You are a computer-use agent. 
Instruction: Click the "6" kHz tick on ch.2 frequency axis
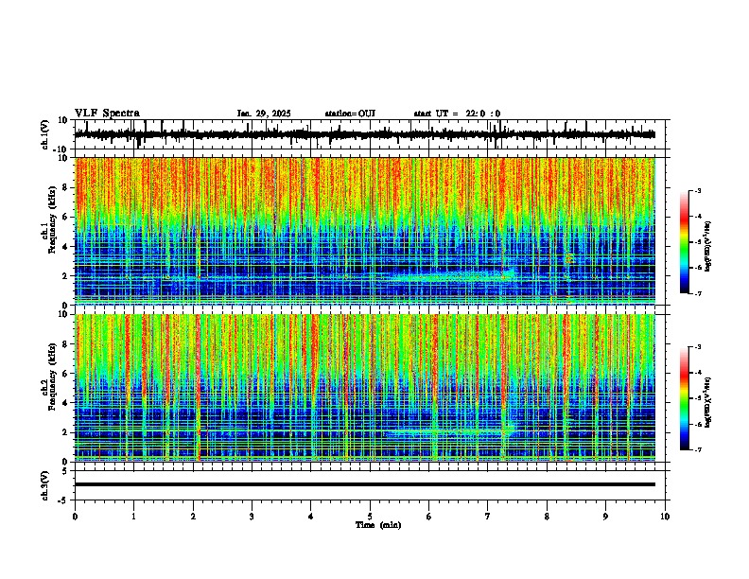pos(67,373)
